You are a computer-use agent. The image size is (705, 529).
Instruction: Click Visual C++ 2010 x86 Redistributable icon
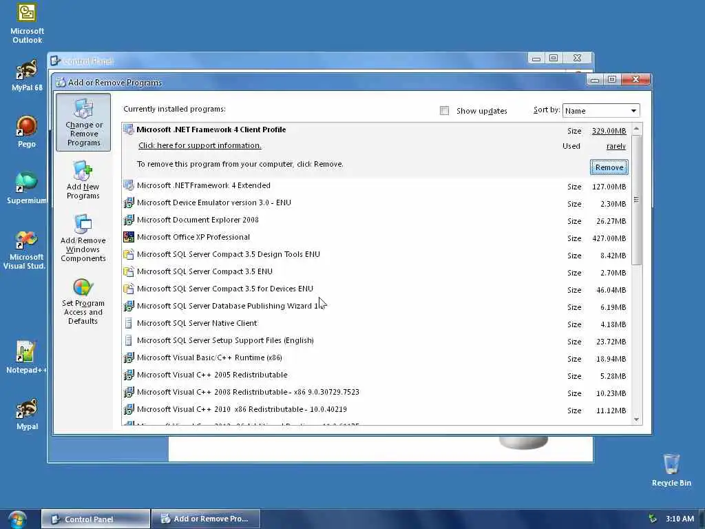129,409
